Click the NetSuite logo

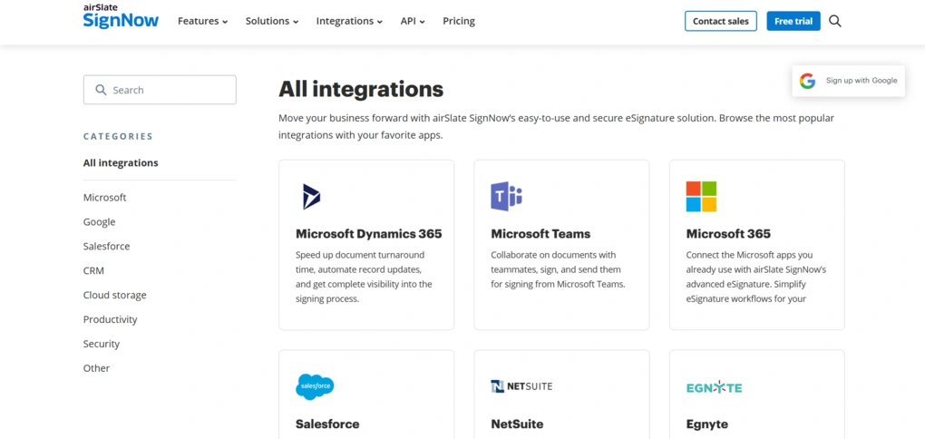tap(521, 386)
